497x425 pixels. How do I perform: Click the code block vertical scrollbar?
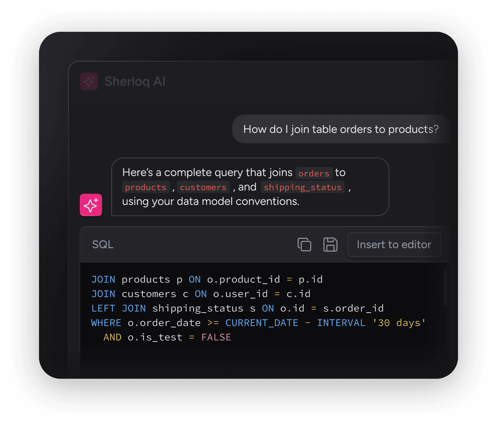[x=445, y=288]
